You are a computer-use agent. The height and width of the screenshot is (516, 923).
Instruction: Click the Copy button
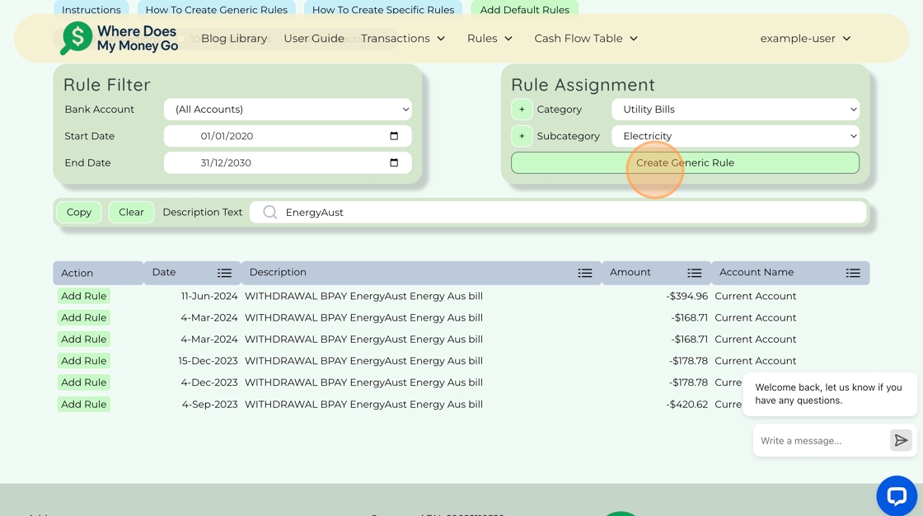79,212
